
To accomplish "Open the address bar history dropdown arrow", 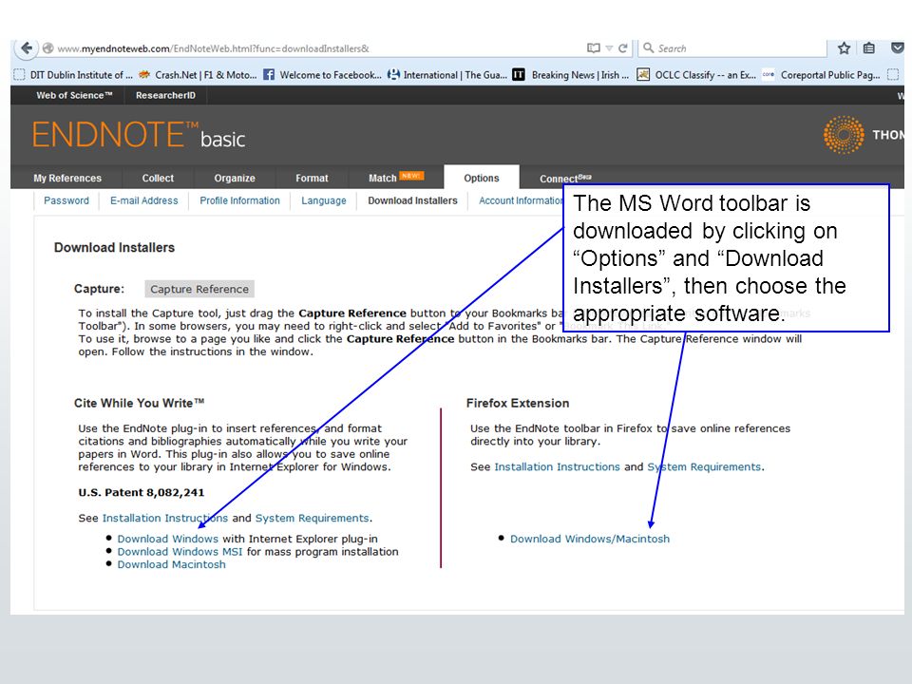I will (609, 48).
